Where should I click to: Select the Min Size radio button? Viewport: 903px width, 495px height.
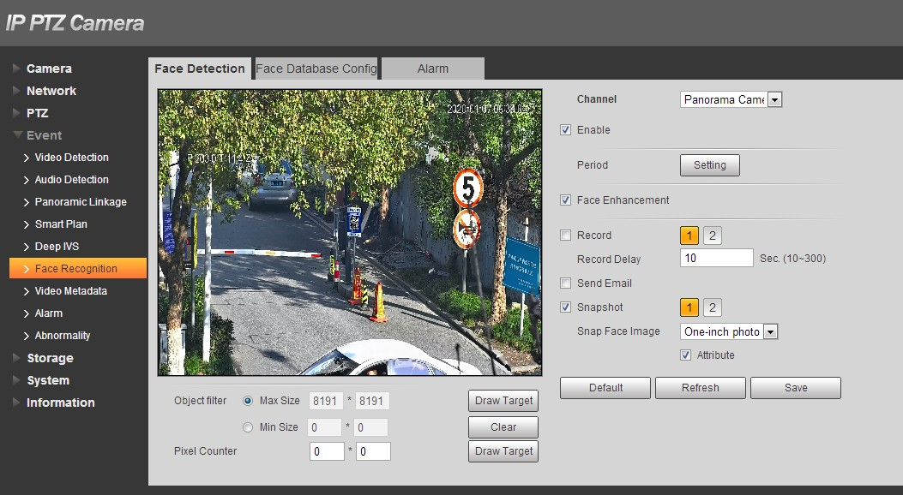pos(248,427)
